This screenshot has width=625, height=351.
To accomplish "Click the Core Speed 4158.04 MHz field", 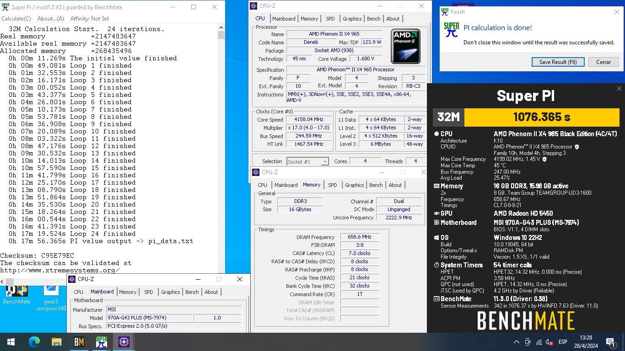I will pyautogui.click(x=309, y=120).
